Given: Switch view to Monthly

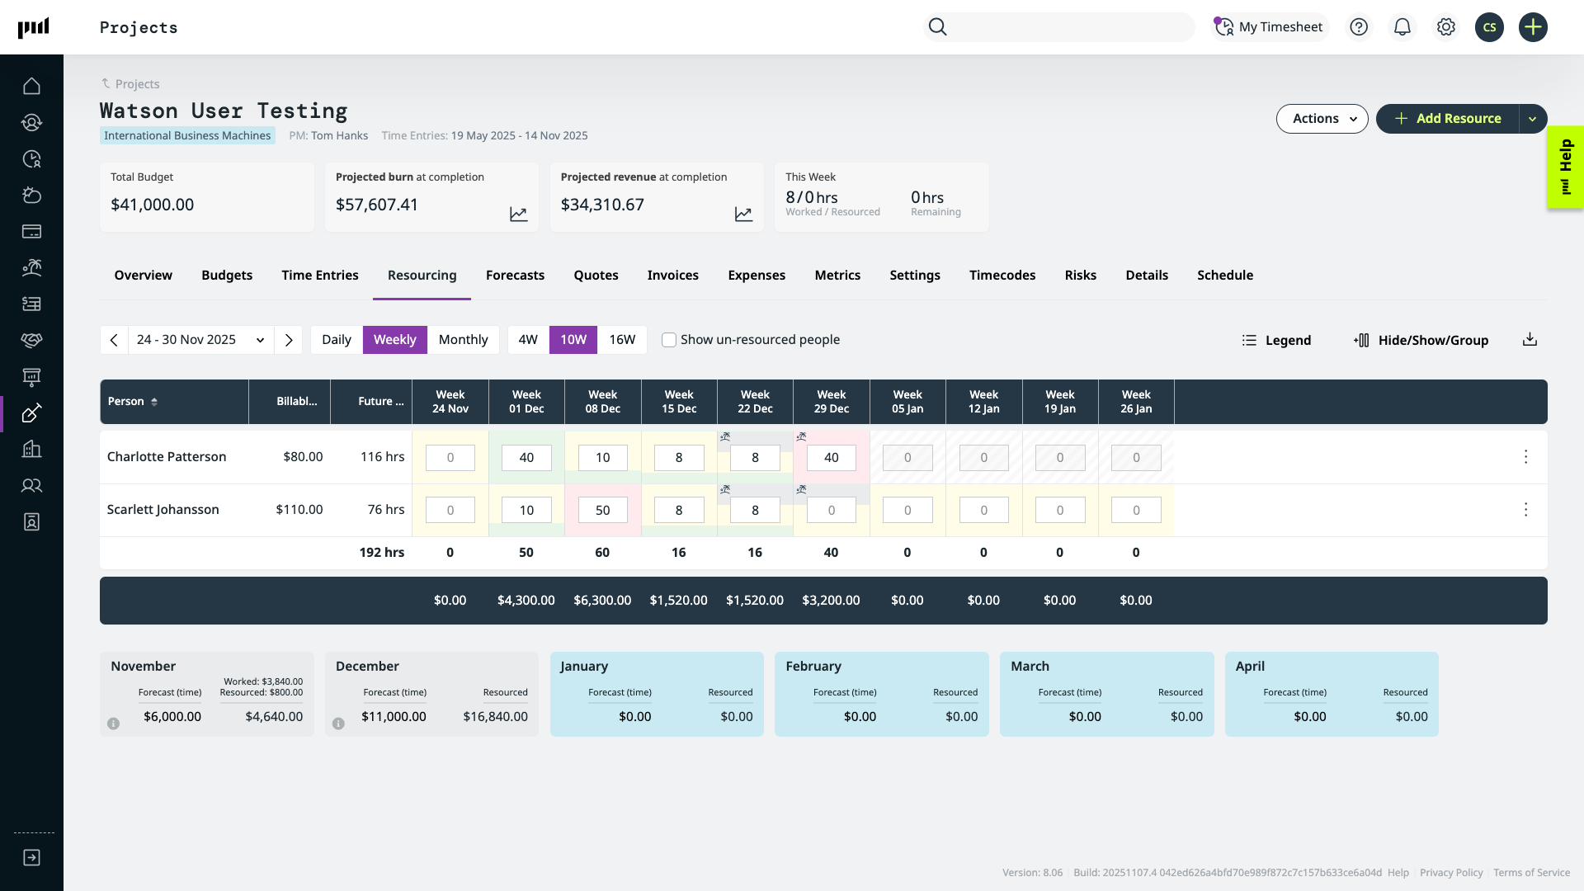Looking at the screenshot, I should coord(463,340).
